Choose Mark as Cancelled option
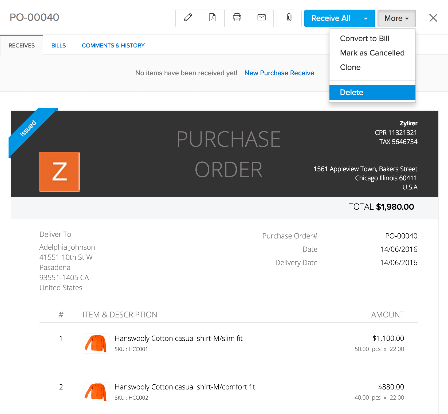448x414 pixels. (372, 53)
